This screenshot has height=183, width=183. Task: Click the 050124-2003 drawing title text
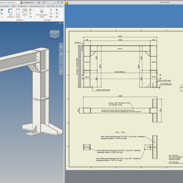pyautogui.click(x=164, y=2)
